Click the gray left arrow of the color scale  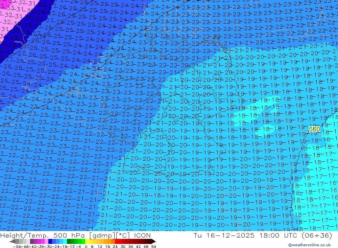pos(12,242)
